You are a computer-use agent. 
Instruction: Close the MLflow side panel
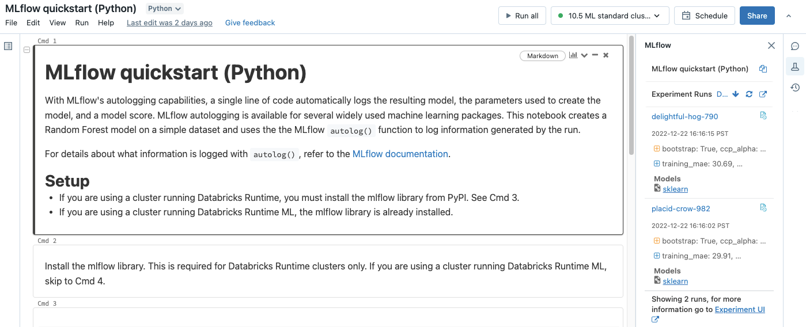point(771,45)
